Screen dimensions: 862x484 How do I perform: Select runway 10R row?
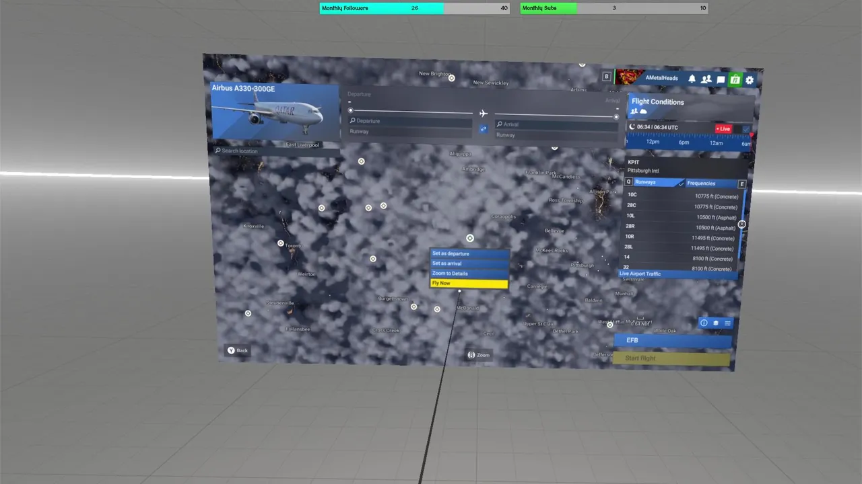681,237
